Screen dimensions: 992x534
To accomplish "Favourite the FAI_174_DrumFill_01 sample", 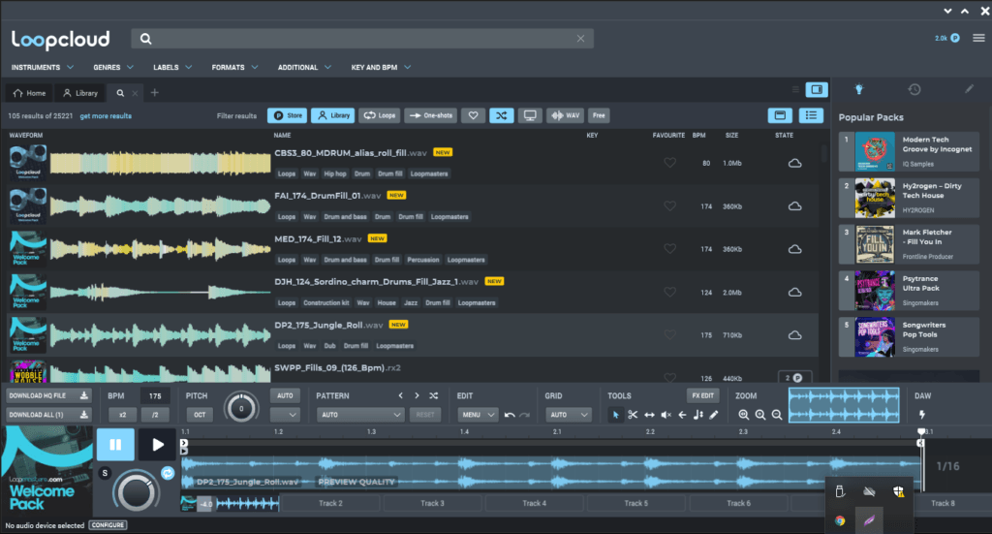I will pos(669,206).
